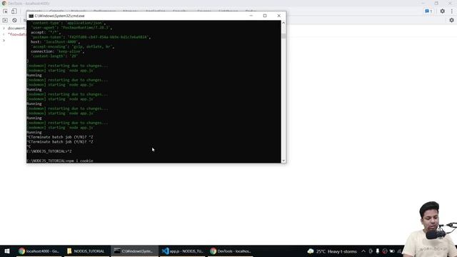
Task: Show the console sidebar panel icon
Action: click(5, 20)
